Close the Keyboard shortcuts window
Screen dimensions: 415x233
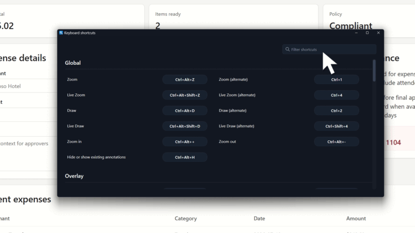(378, 33)
